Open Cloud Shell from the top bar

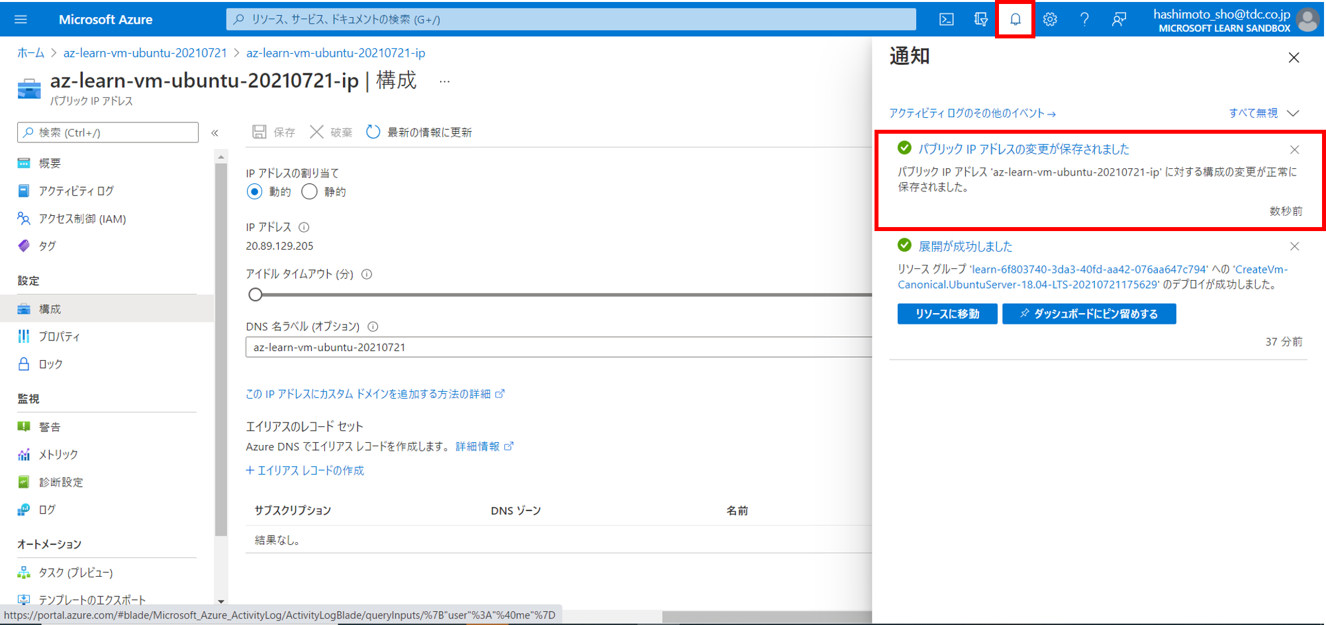point(947,19)
